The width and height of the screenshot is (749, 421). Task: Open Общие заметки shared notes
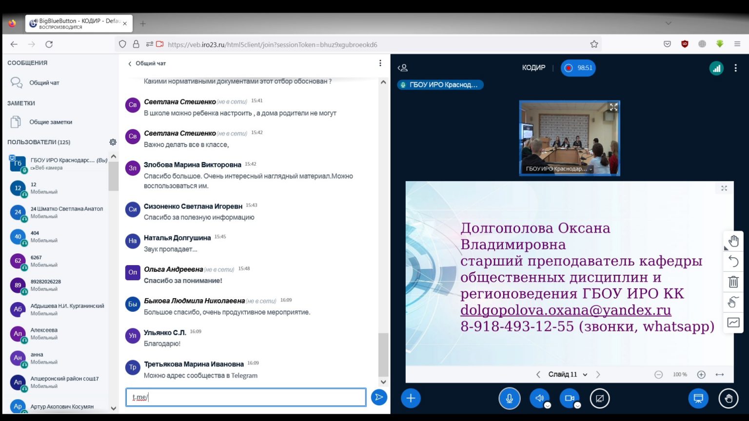pyautogui.click(x=50, y=122)
